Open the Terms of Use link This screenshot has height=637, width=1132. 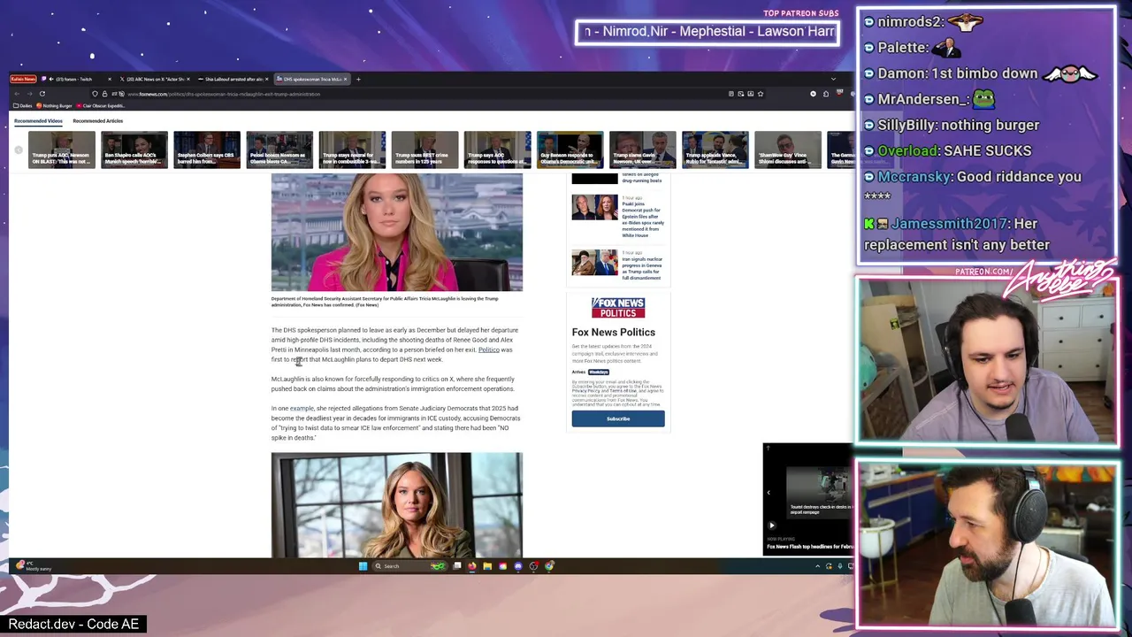[623, 391]
